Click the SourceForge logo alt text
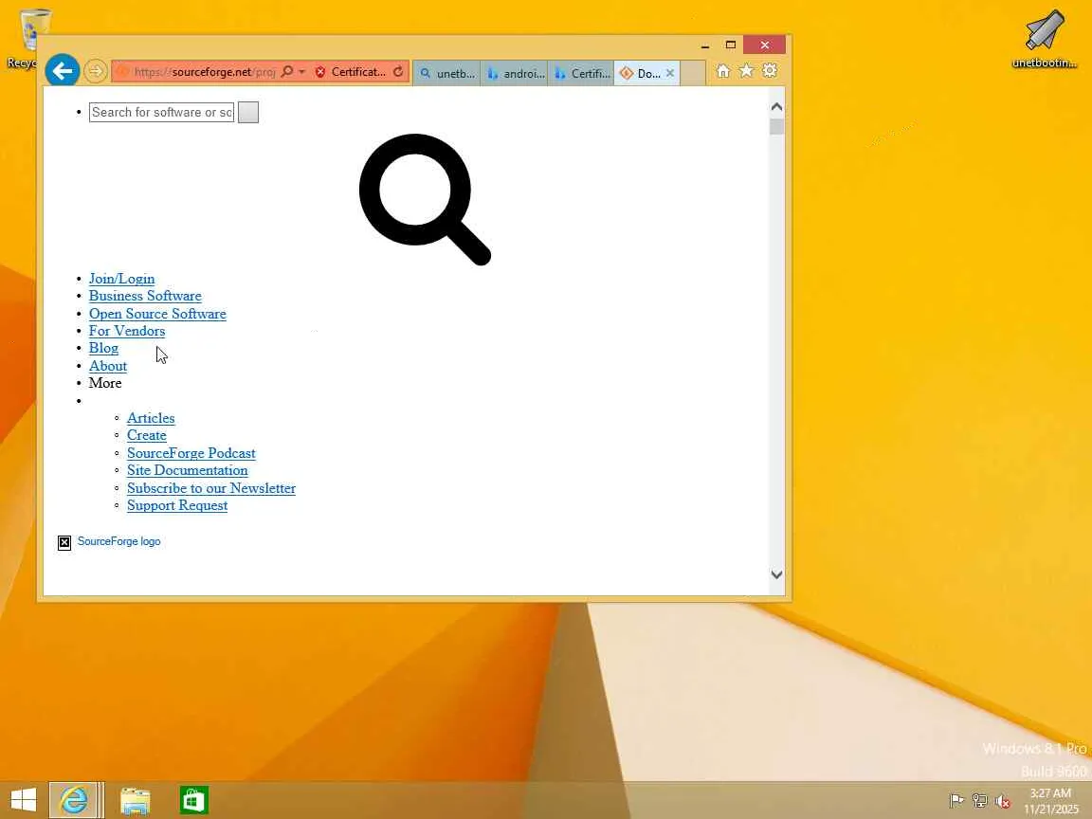The image size is (1092, 819). pos(119,541)
